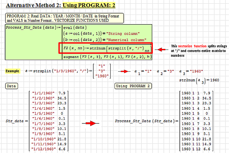Select the "Numerical column" string value

point(126,40)
